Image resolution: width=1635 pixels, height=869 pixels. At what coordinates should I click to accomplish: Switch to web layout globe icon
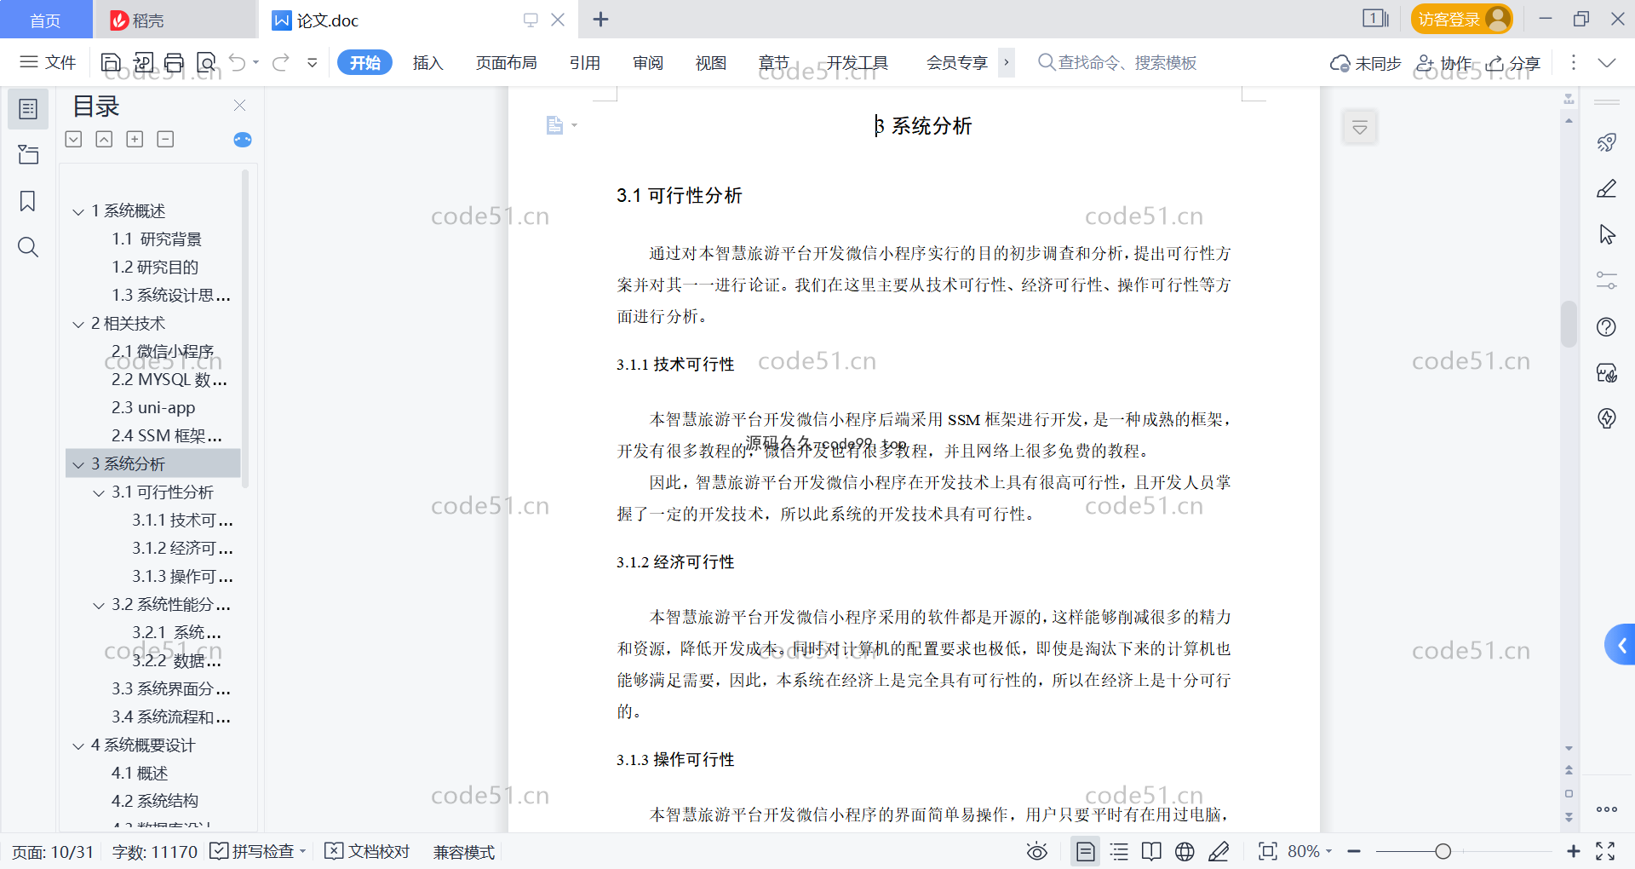pos(1185,851)
